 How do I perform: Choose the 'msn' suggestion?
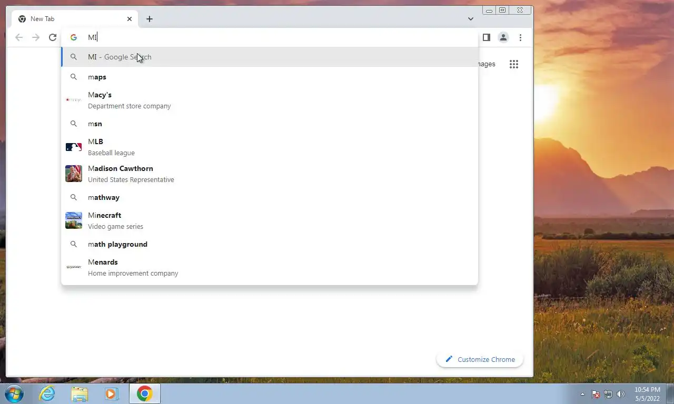pos(270,124)
